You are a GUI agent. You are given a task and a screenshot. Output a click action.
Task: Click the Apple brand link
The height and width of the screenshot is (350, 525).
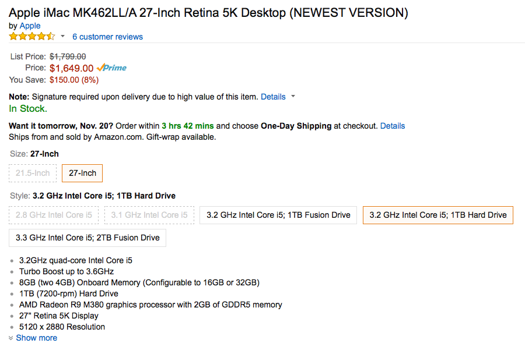[x=30, y=26]
